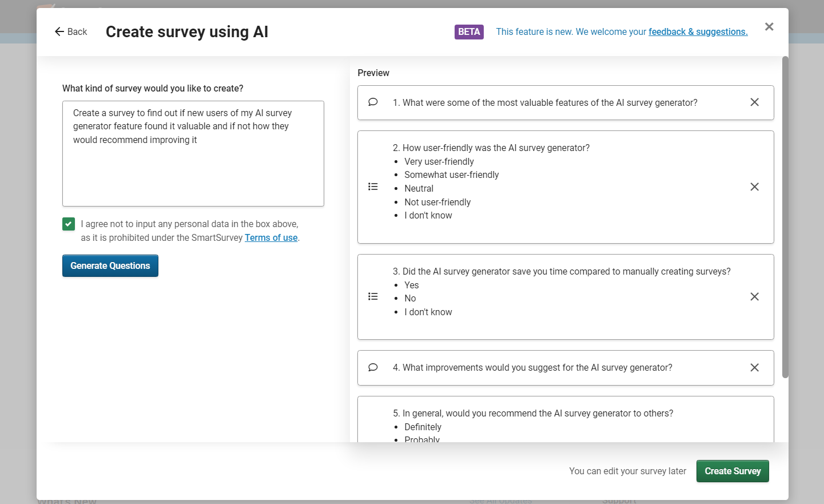Viewport: 824px width, 504px height.
Task: Click the comment icon beside question 1
Action: (x=373, y=102)
